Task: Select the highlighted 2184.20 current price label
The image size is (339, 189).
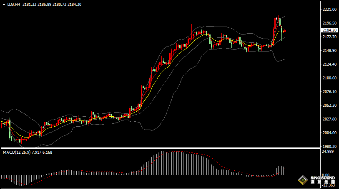Action: coord(329,30)
